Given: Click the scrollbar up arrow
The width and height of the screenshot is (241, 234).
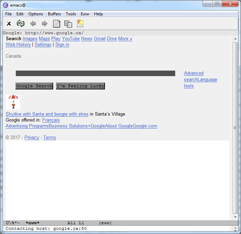Looking at the screenshot, I should (x=235, y=39).
